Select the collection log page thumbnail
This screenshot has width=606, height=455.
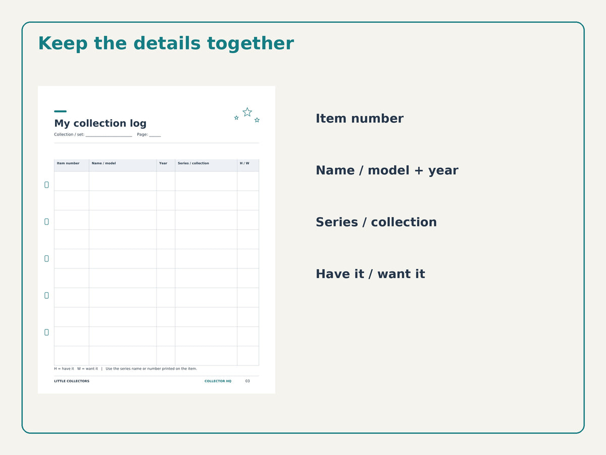coord(157,240)
